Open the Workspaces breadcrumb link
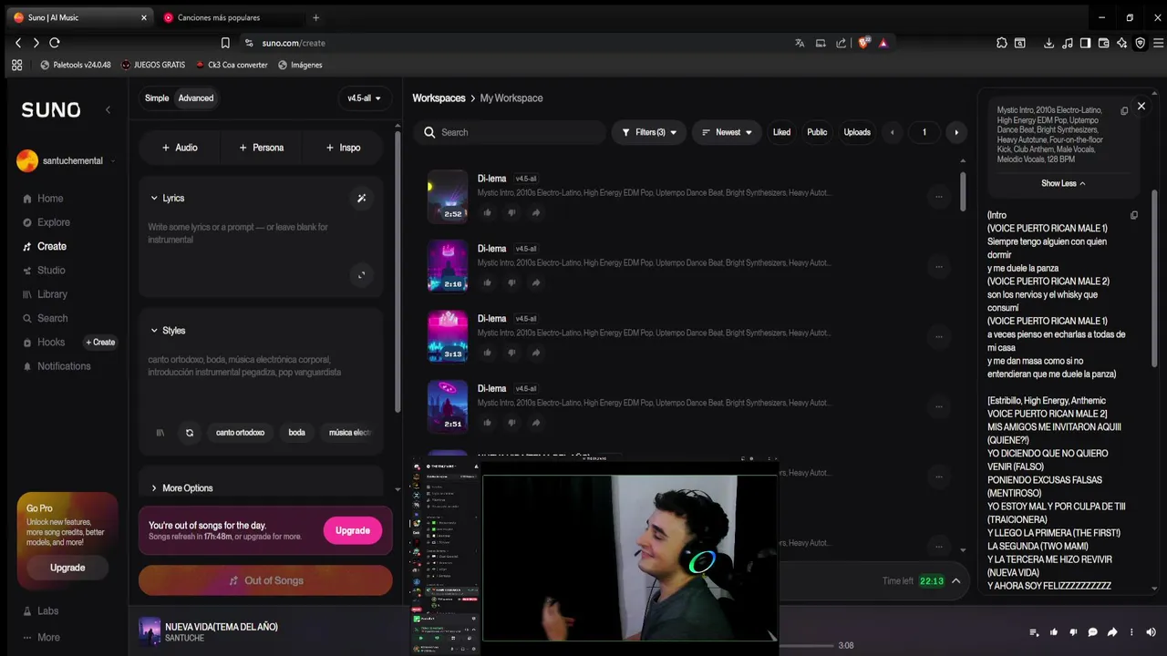The height and width of the screenshot is (656, 1167). click(x=439, y=98)
